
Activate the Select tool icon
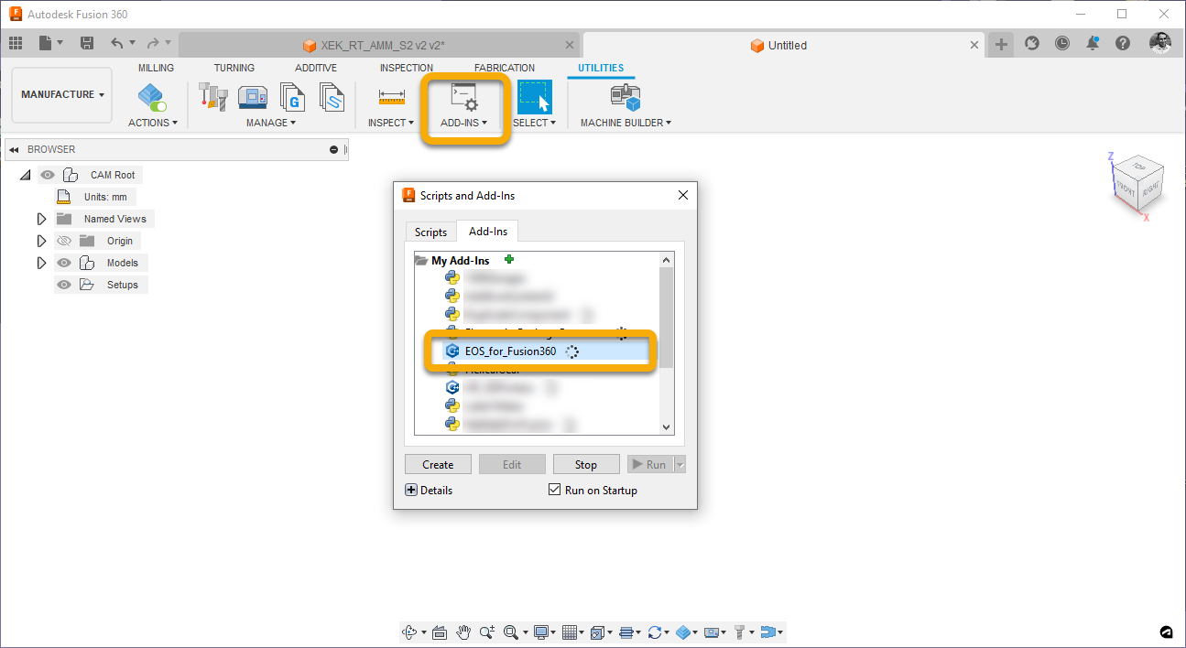pos(535,96)
